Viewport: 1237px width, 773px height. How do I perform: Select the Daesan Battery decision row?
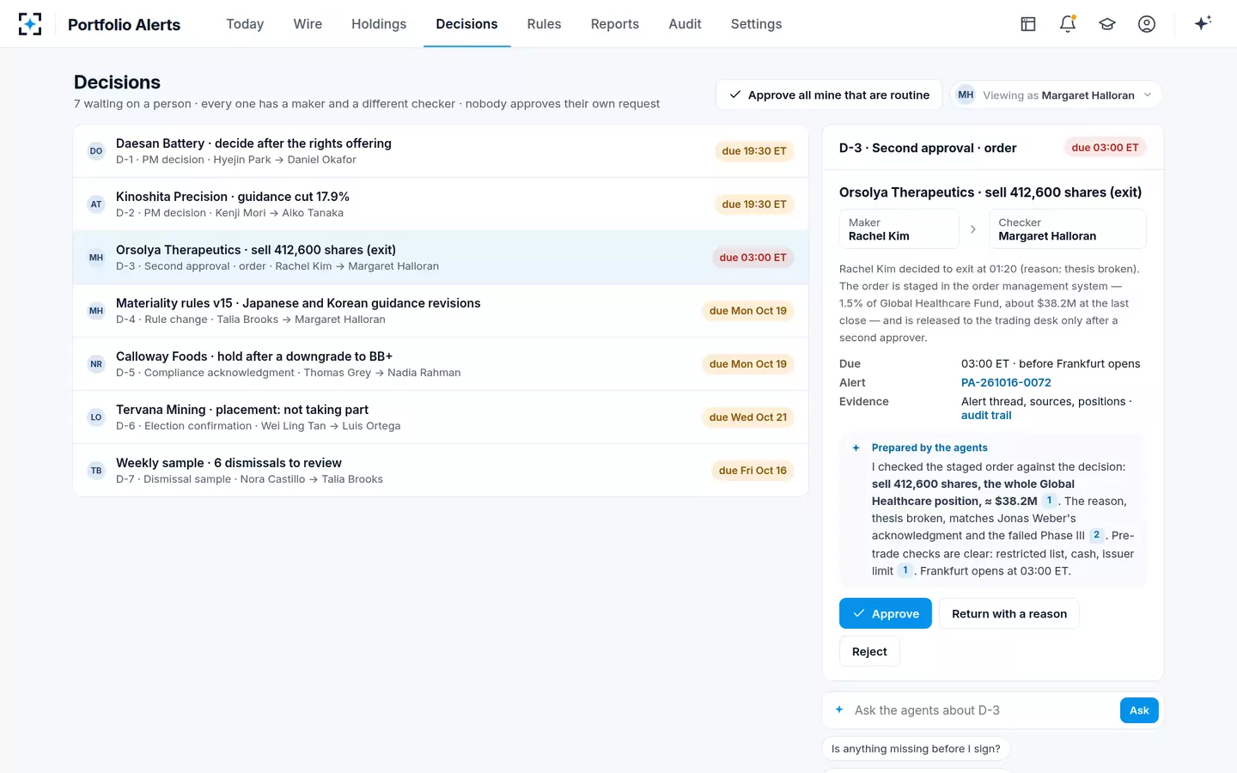(441, 151)
